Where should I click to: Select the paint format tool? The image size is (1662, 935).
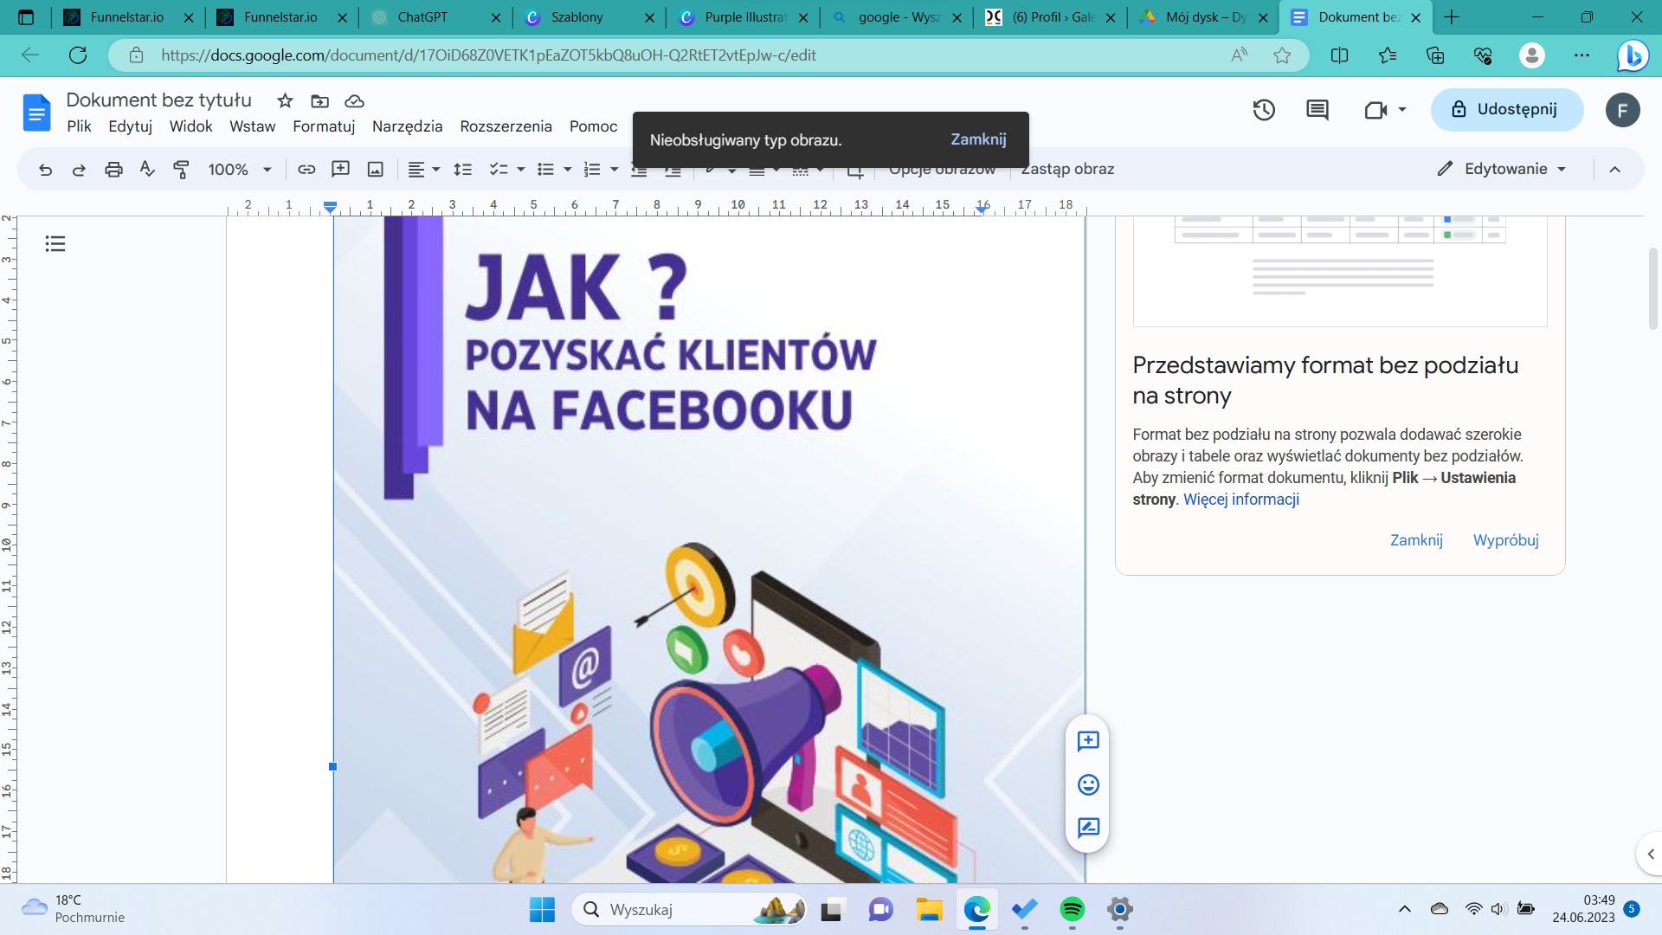(182, 169)
